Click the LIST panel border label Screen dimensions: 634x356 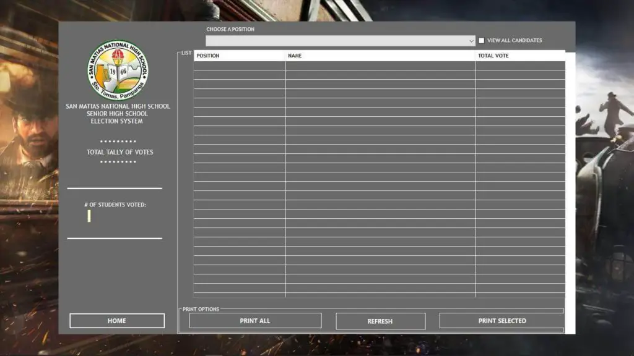click(185, 53)
